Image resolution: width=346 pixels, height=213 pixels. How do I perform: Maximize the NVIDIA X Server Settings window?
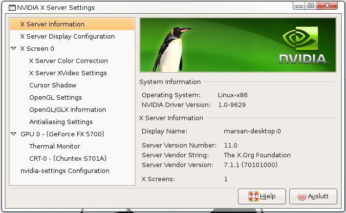[311, 5]
